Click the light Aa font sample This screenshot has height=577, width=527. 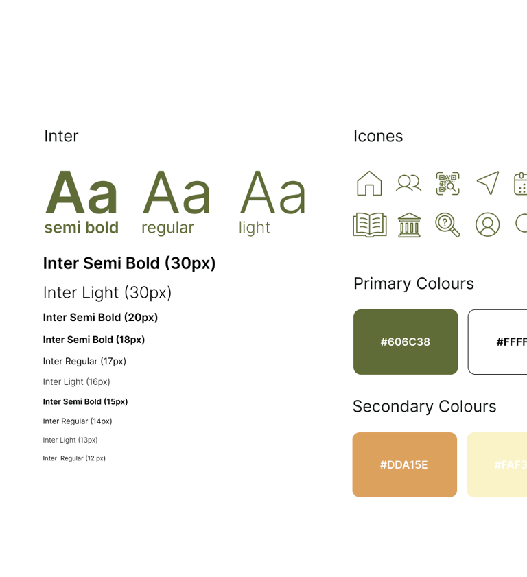tap(272, 193)
